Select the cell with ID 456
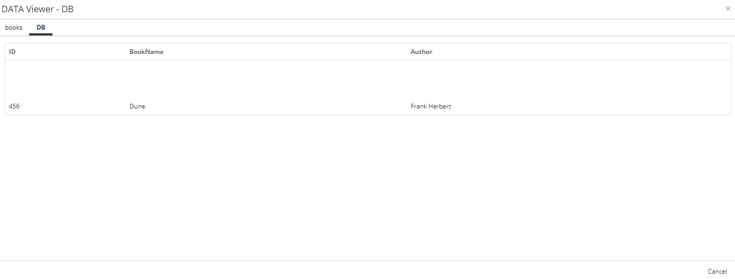The height and width of the screenshot is (279, 735). click(14, 106)
